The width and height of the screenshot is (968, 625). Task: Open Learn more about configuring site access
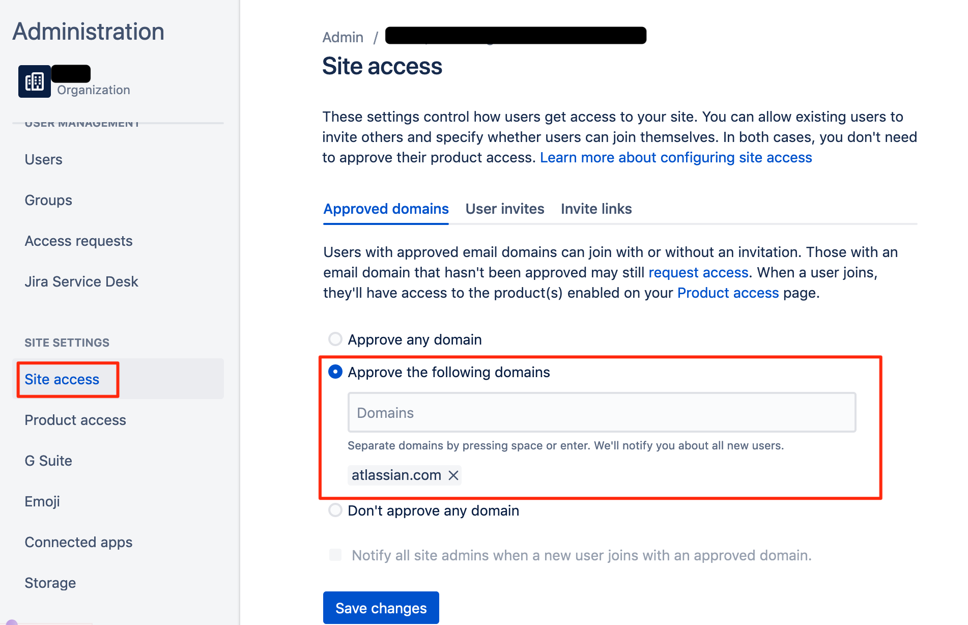pos(676,158)
